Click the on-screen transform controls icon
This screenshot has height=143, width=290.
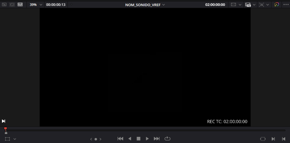[x=7, y=139]
